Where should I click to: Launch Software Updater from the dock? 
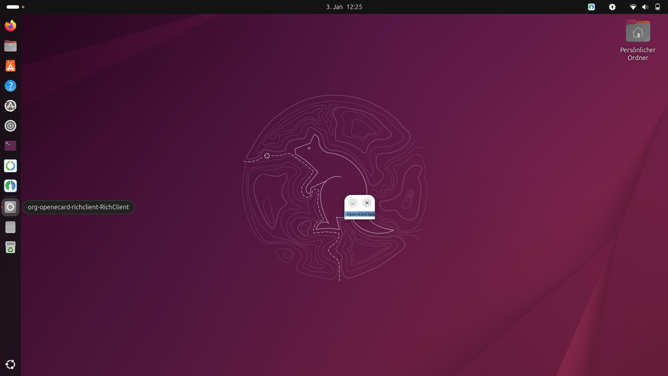point(10,106)
